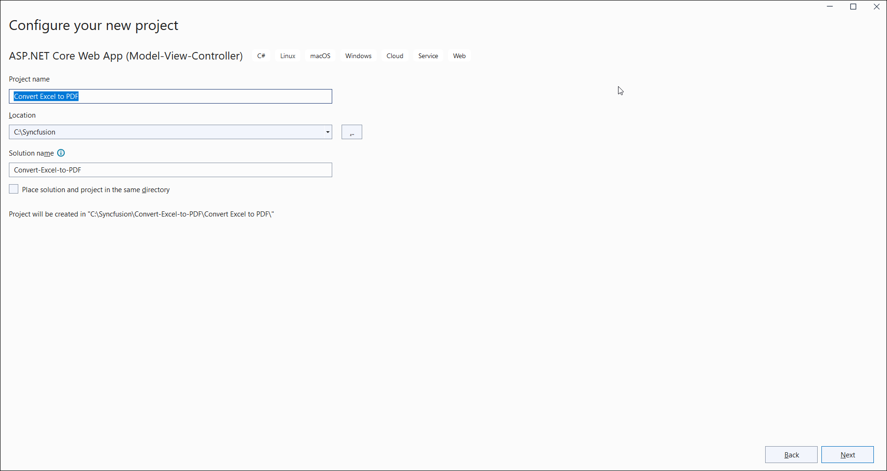The width and height of the screenshot is (887, 471).
Task: Close the Configure your new project window
Action: click(x=876, y=7)
